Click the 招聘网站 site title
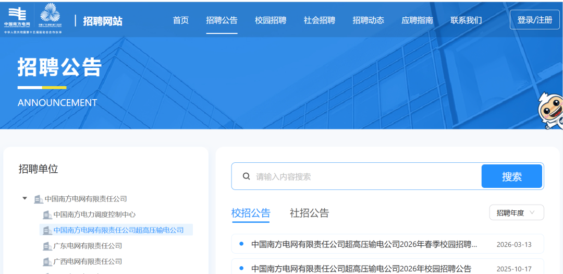563x274 pixels. point(103,21)
